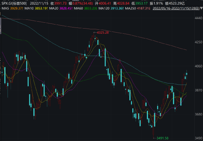Click the 2022/05/16-2022/11/15(128日) date range link
Image resolution: width=203 pixels, height=141 pixels.
(x=176, y=8)
